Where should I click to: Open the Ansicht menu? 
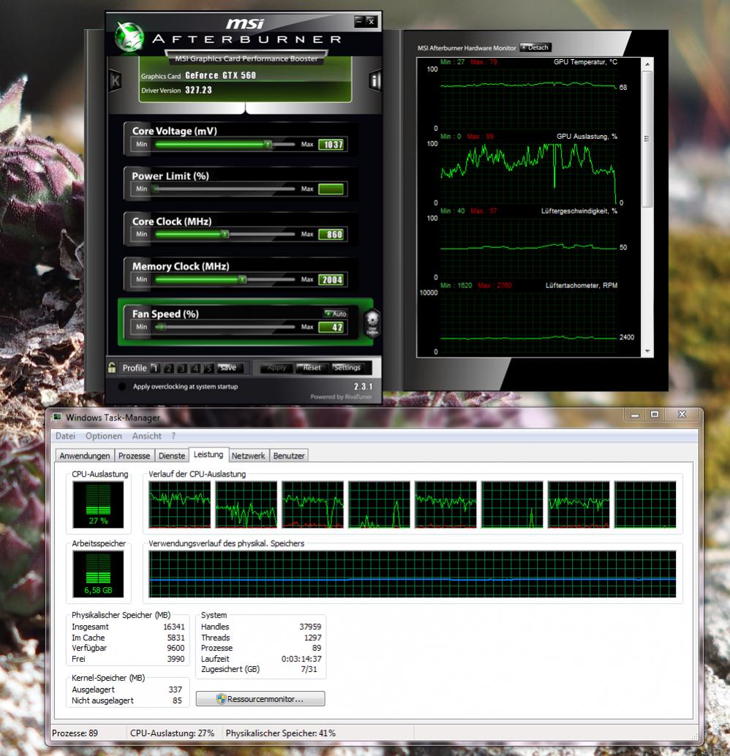point(147,436)
